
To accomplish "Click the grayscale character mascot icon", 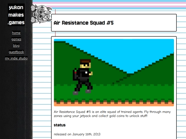I will pyautogui.click(x=41, y=14).
